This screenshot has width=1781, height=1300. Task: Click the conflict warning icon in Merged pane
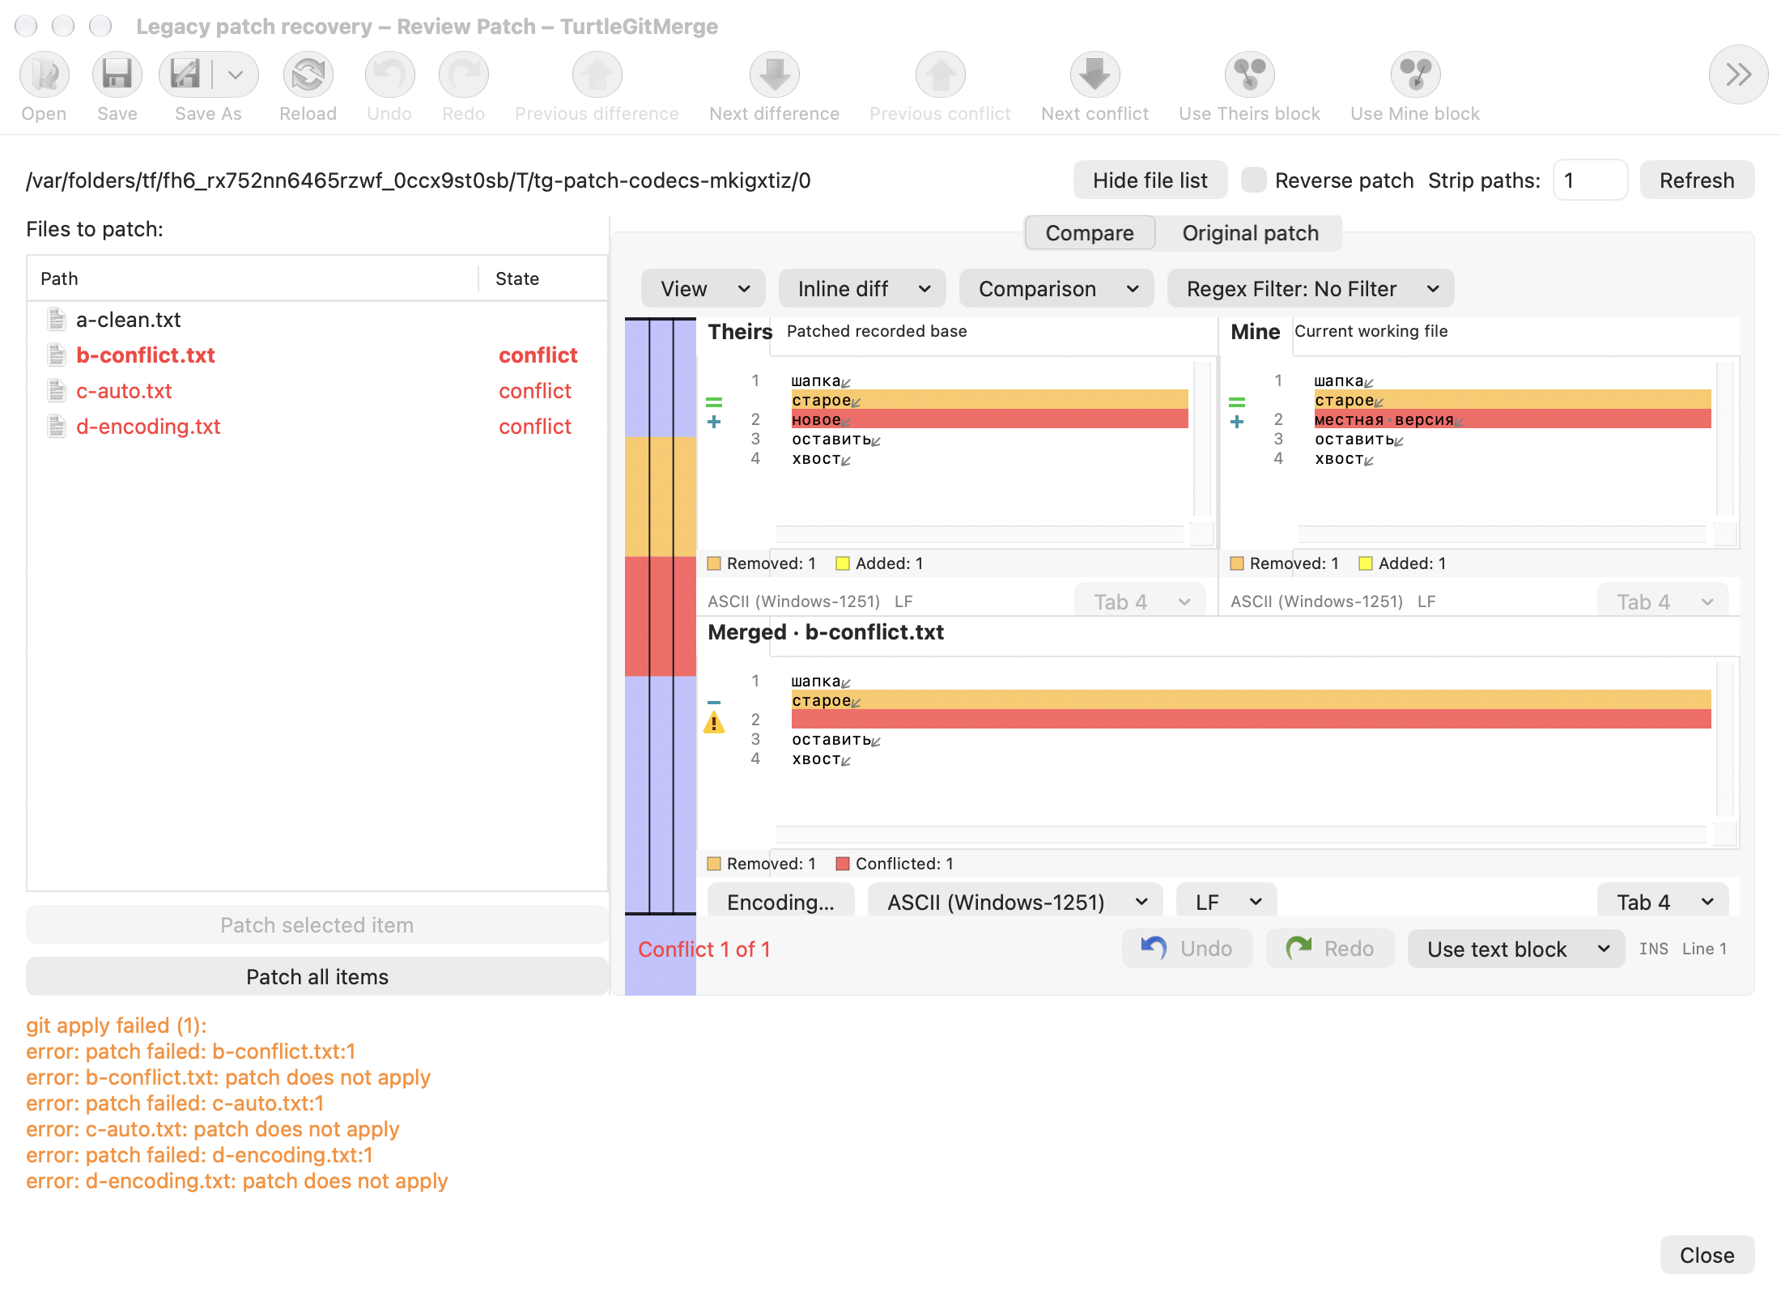714,722
